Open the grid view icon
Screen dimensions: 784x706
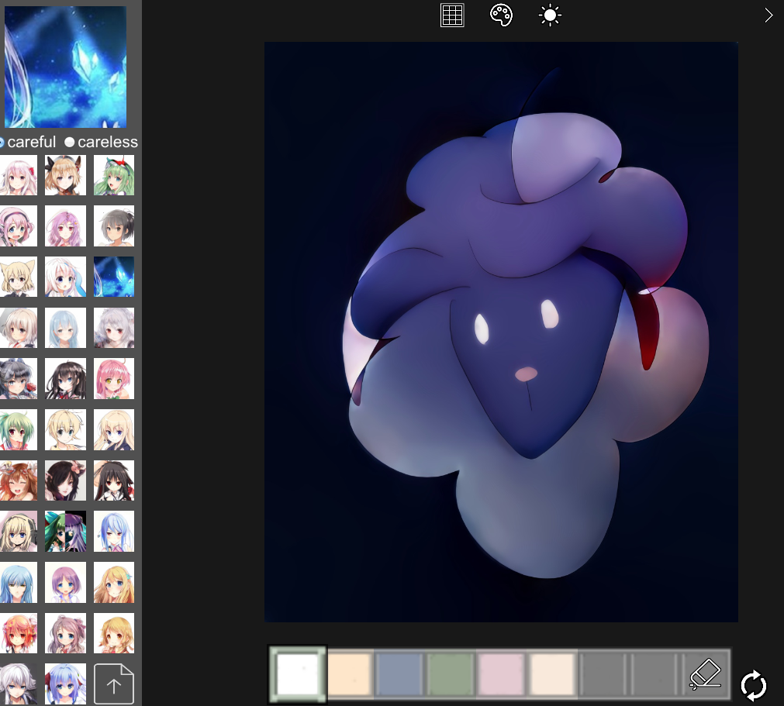coord(452,15)
